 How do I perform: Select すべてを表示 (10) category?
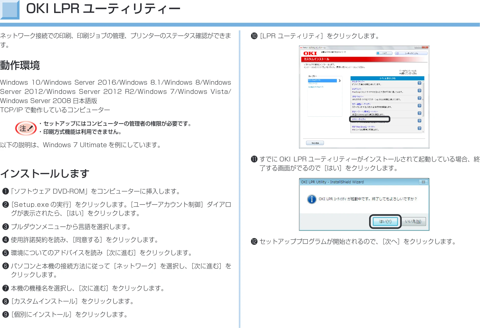322,80
